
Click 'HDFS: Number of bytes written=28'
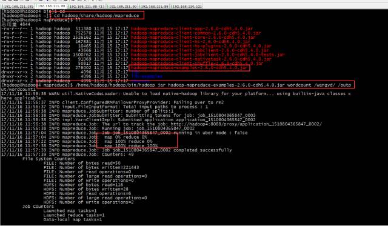(86, 189)
